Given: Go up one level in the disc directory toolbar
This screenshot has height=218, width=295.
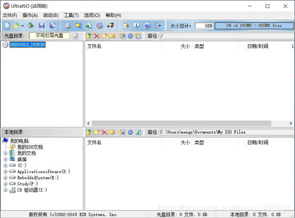Looking at the screenshot, I should (x=89, y=36).
